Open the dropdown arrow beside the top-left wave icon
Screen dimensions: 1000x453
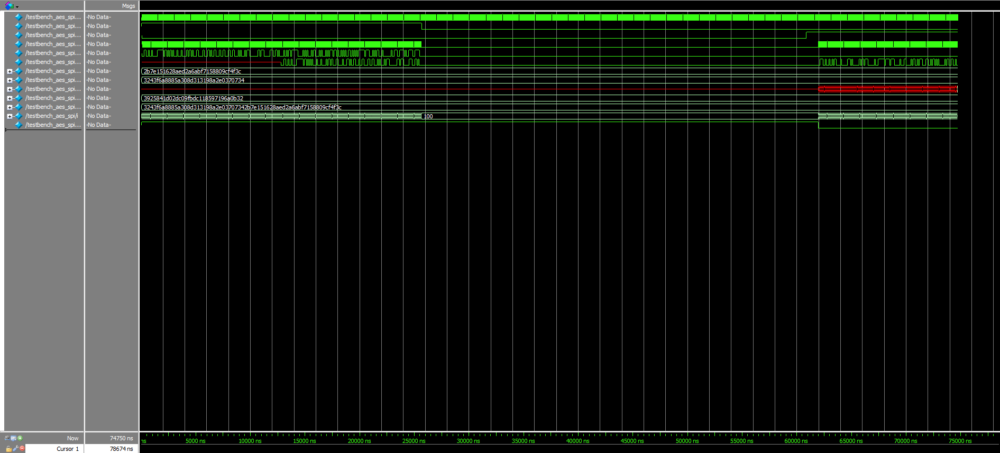pos(17,7)
